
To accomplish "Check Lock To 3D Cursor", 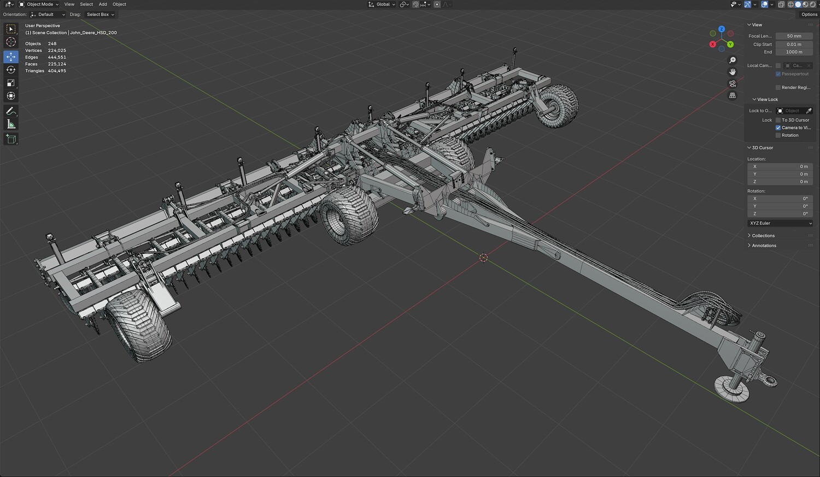I will [778, 120].
